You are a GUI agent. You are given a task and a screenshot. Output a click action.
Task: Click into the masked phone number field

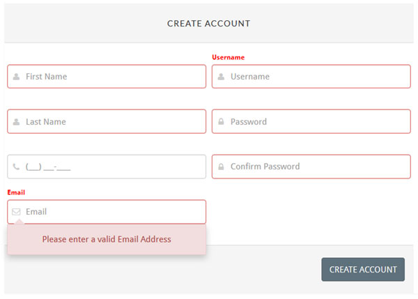pyautogui.click(x=111, y=167)
